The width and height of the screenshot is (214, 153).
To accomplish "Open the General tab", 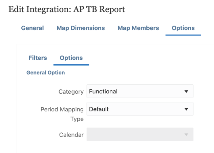I will pyautogui.click(x=33, y=28).
